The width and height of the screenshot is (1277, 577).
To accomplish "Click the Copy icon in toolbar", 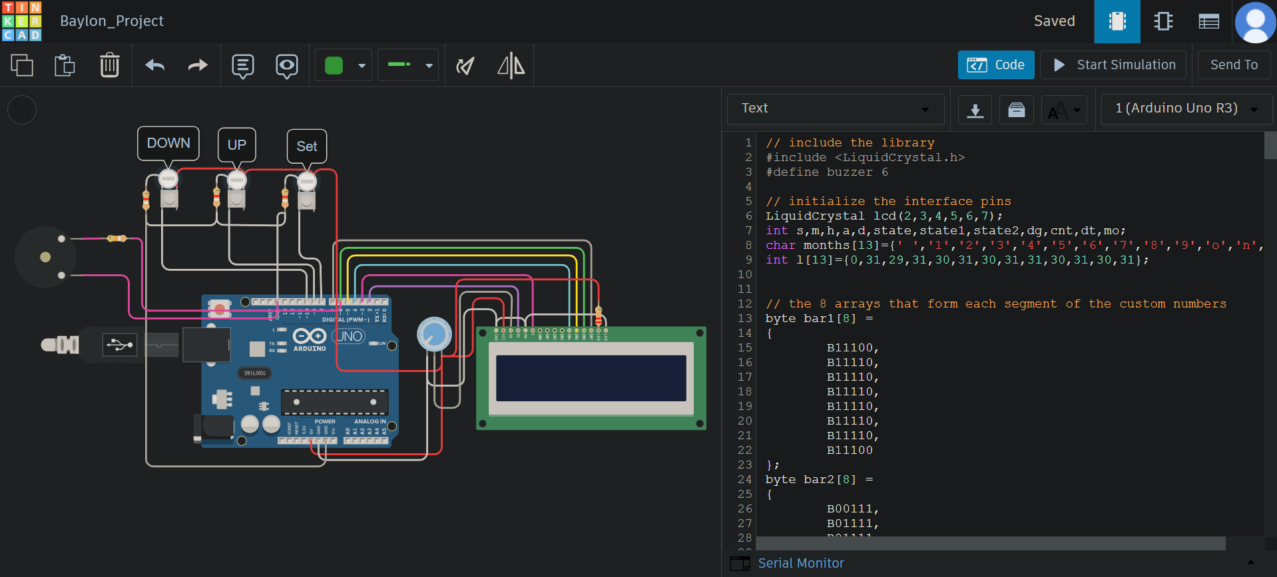I will 22,65.
